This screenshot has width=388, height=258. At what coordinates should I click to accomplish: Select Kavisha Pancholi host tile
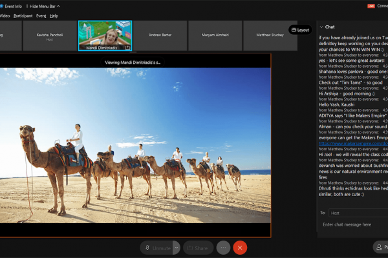click(x=49, y=35)
